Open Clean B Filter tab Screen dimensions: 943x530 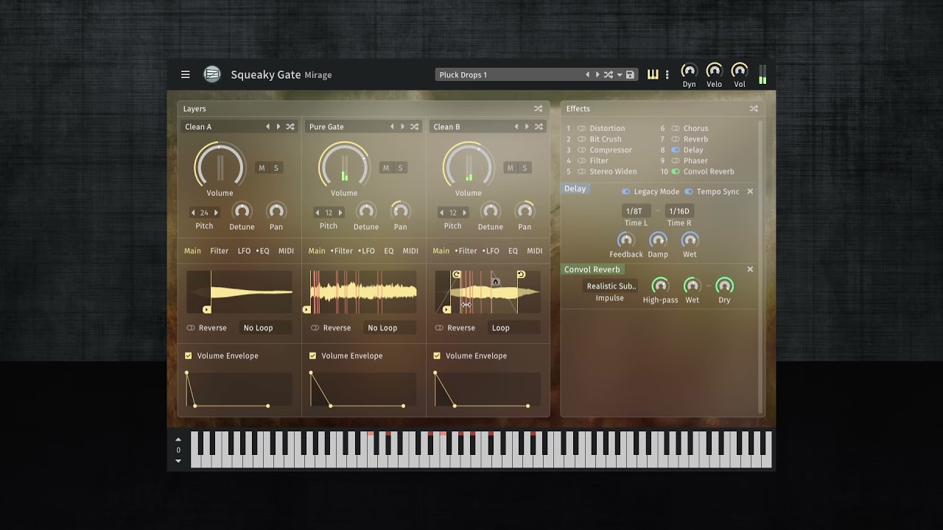(x=466, y=251)
